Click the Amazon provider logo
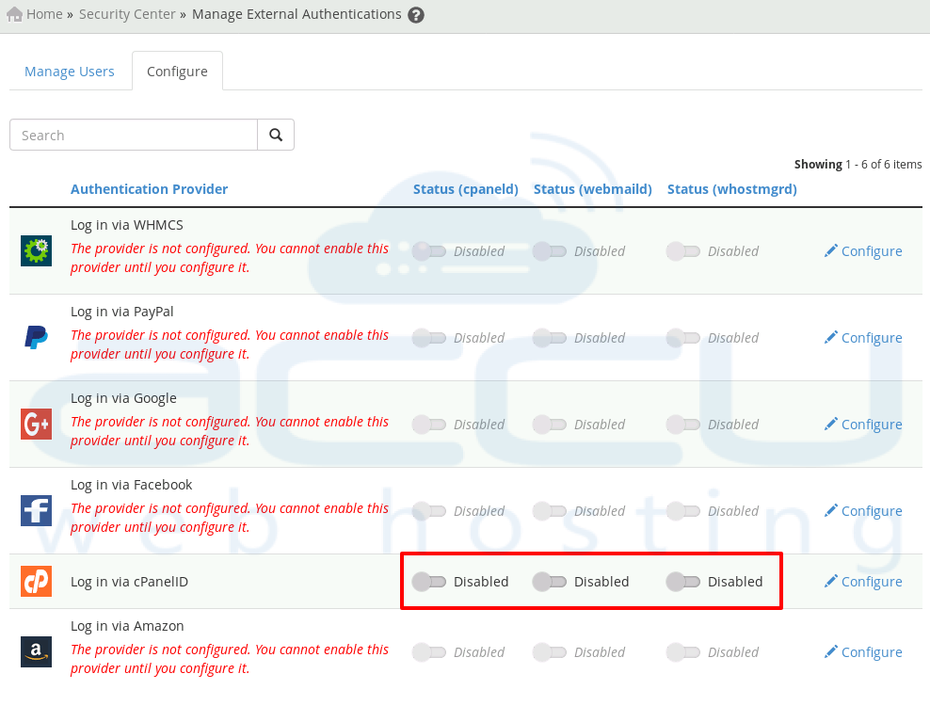This screenshot has width=930, height=706. point(36,652)
